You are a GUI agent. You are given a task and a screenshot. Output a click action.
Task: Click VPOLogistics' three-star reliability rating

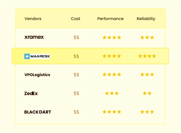tap(147, 74)
